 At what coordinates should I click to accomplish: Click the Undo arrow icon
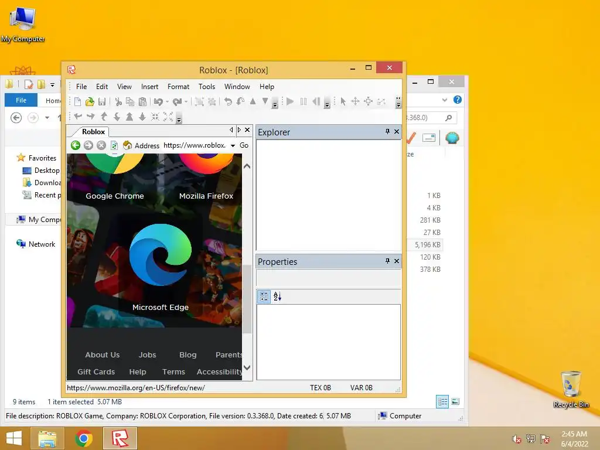point(158,101)
